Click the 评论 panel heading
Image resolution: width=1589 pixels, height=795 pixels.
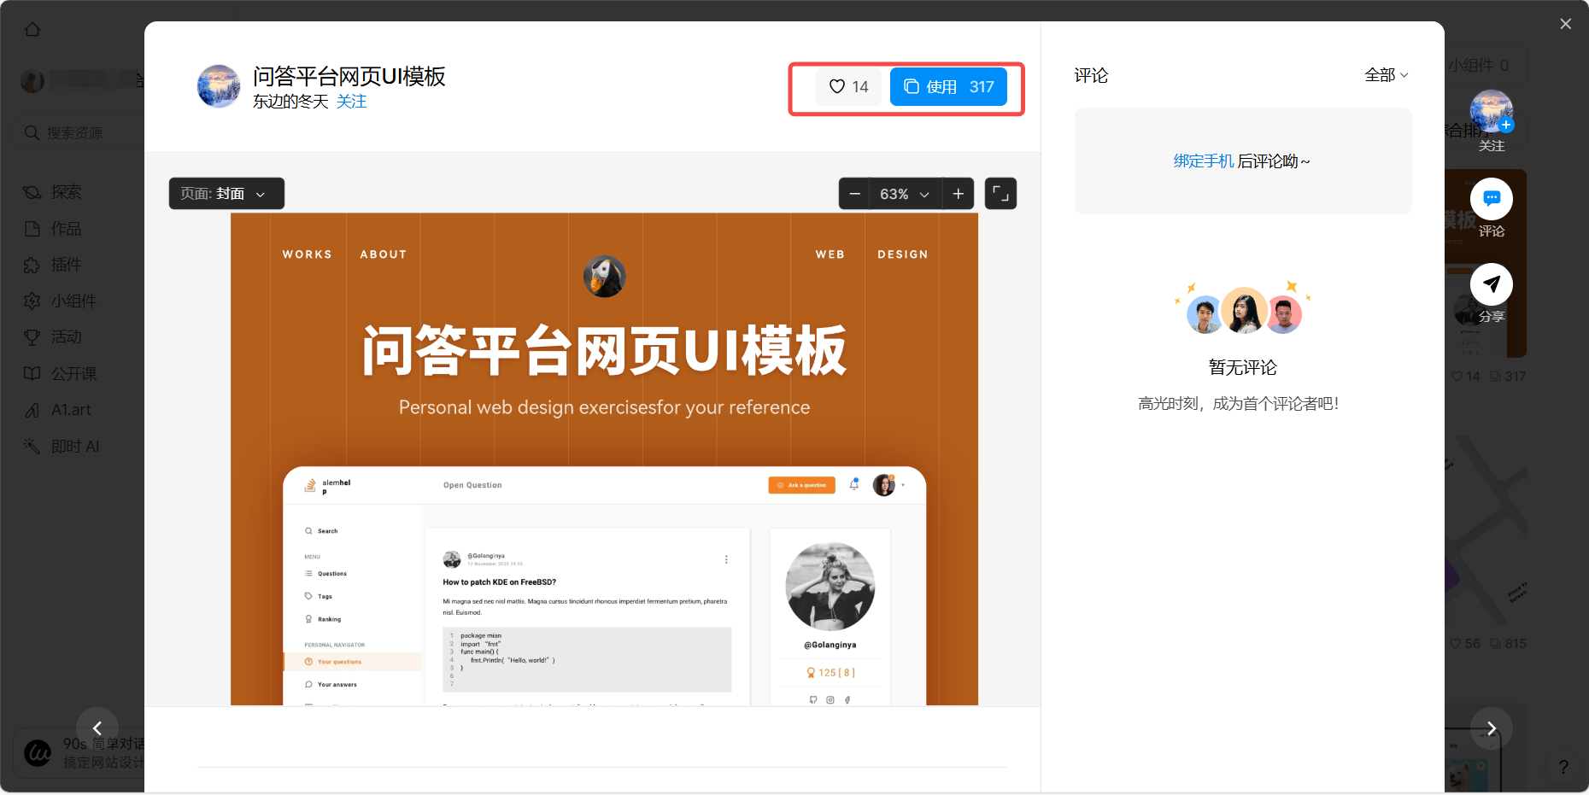1091,76
